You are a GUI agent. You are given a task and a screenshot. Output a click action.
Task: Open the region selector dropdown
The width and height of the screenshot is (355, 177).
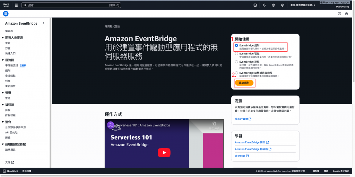point(303,5)
